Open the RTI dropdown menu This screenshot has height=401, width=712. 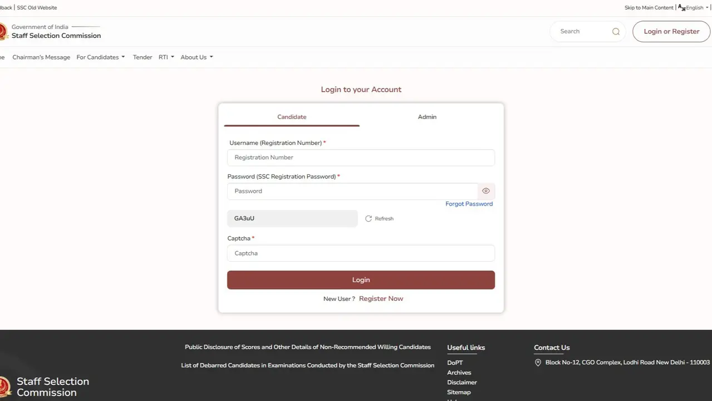[165, 57]
